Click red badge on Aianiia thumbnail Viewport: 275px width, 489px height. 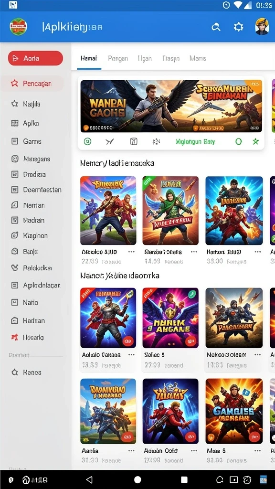click(127, 436)
